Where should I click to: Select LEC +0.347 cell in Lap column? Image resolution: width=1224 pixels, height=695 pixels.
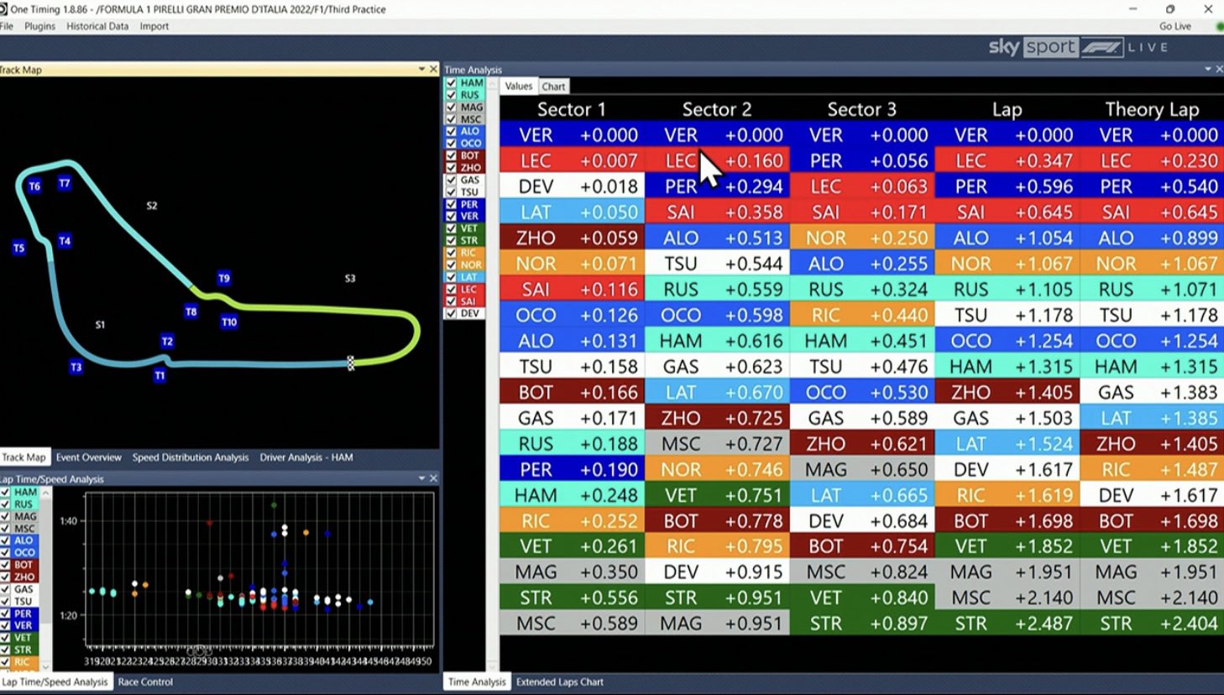1007,160
